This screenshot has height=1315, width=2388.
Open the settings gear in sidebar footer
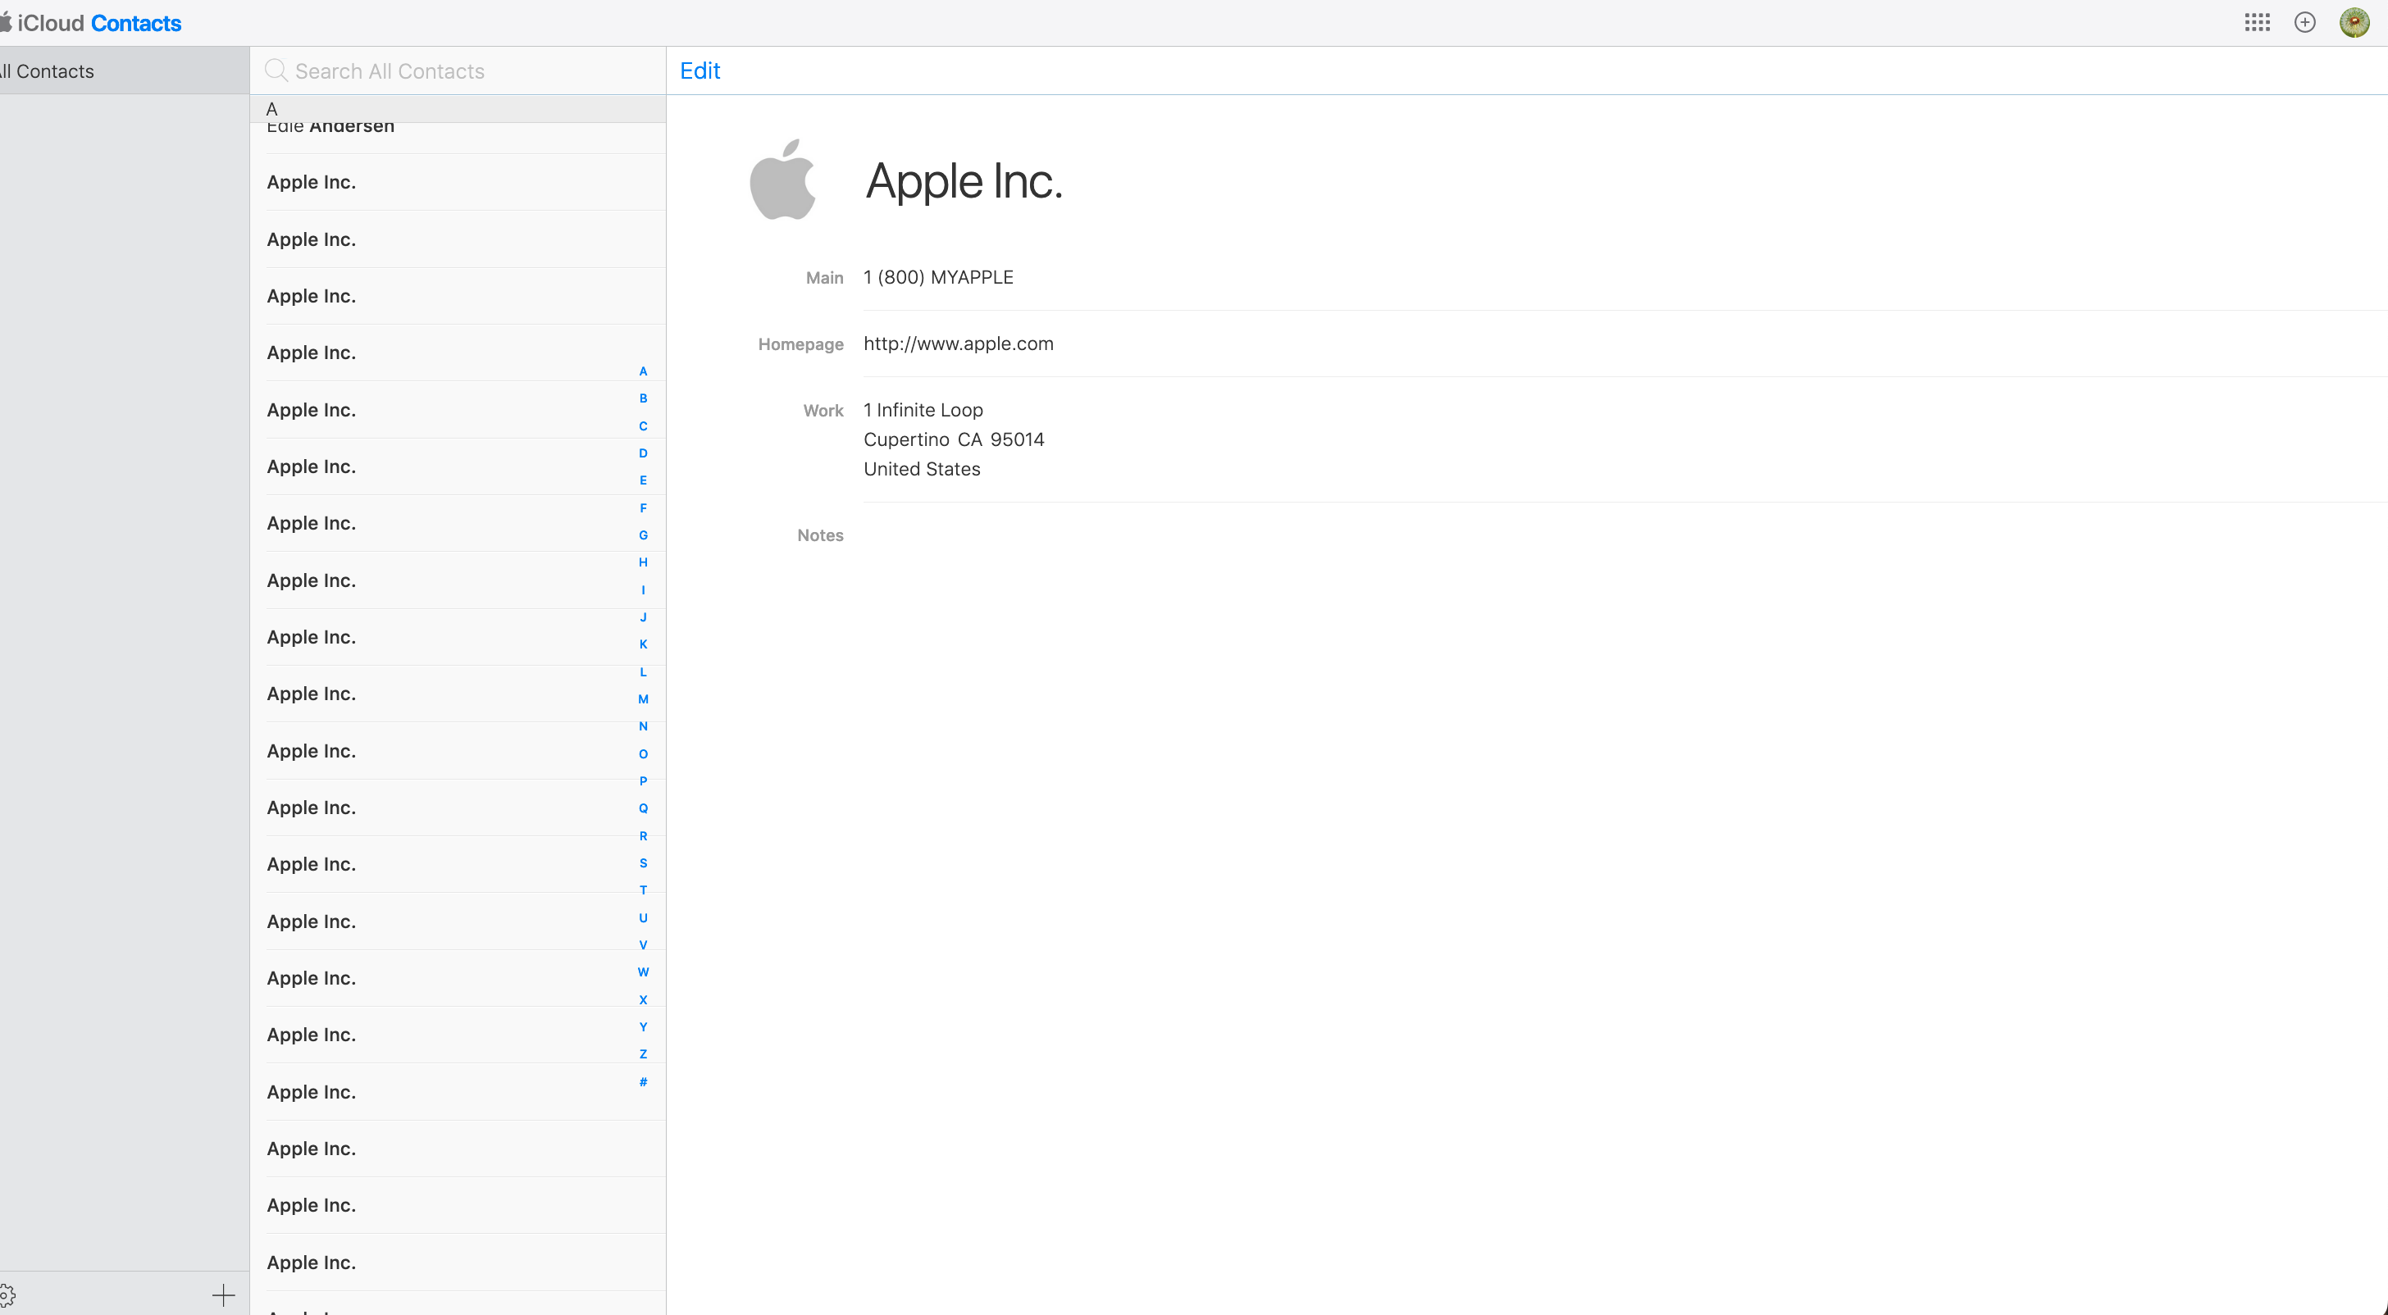point(7,1295)
